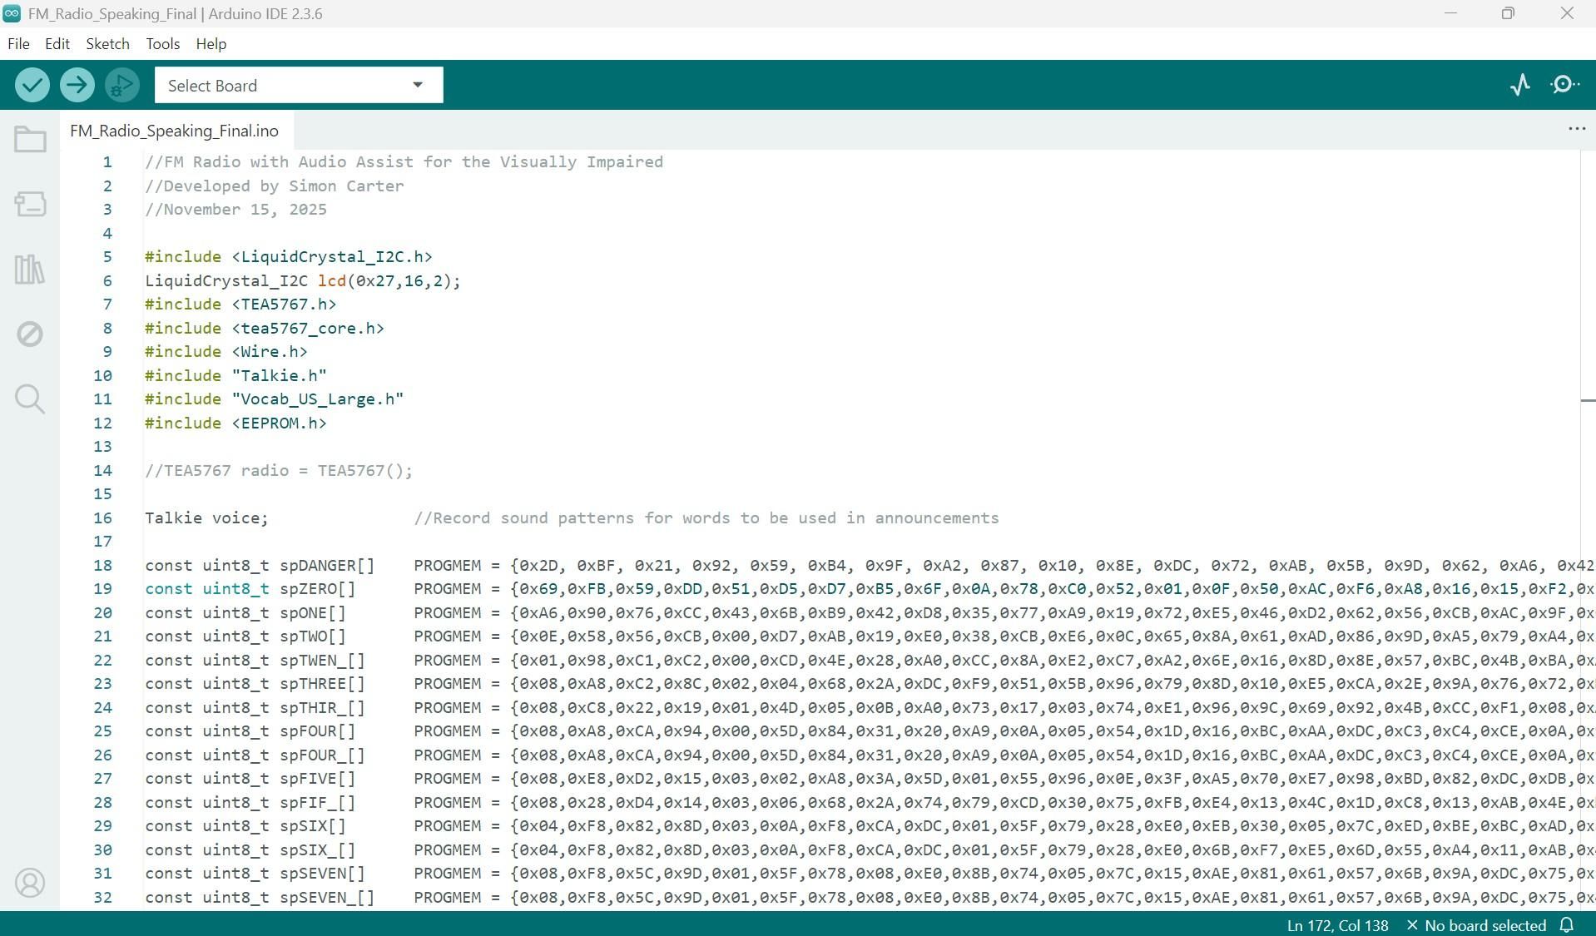Click the spDANGER[] declaration
1596x936 pixels.
pos(260,565)
